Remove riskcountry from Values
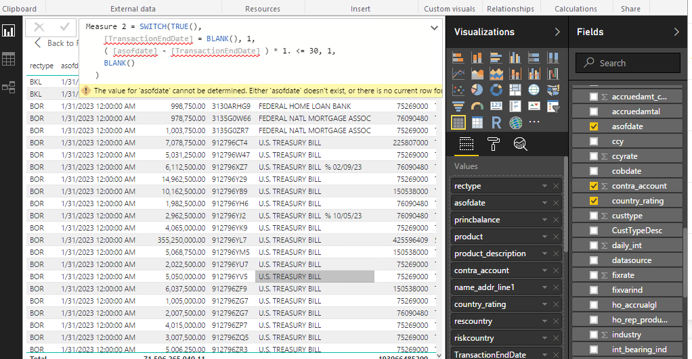692x359 pixels. [556, 338]
